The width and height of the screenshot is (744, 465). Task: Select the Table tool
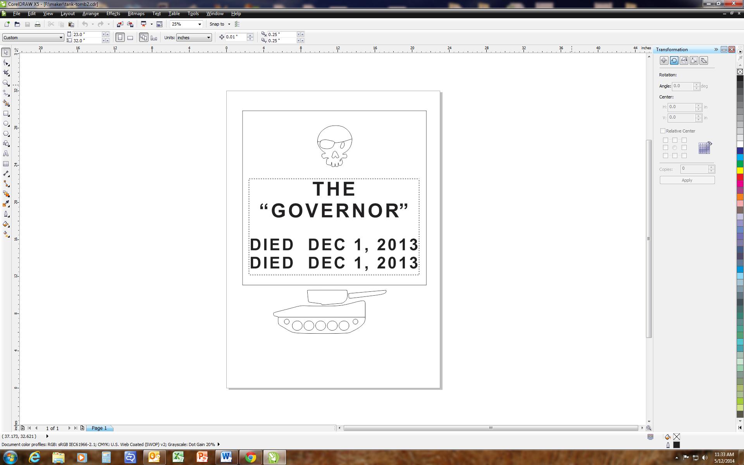[6, 164]
